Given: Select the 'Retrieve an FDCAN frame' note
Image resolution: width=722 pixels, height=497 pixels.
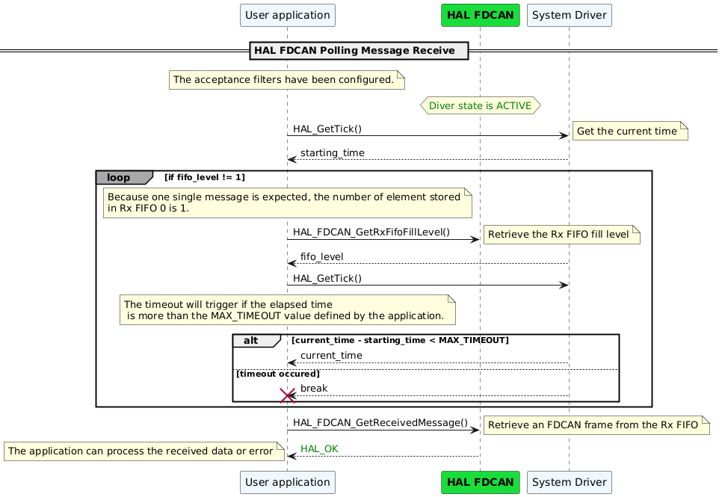Looking at the screenshot, I should (x=596, y=425).
